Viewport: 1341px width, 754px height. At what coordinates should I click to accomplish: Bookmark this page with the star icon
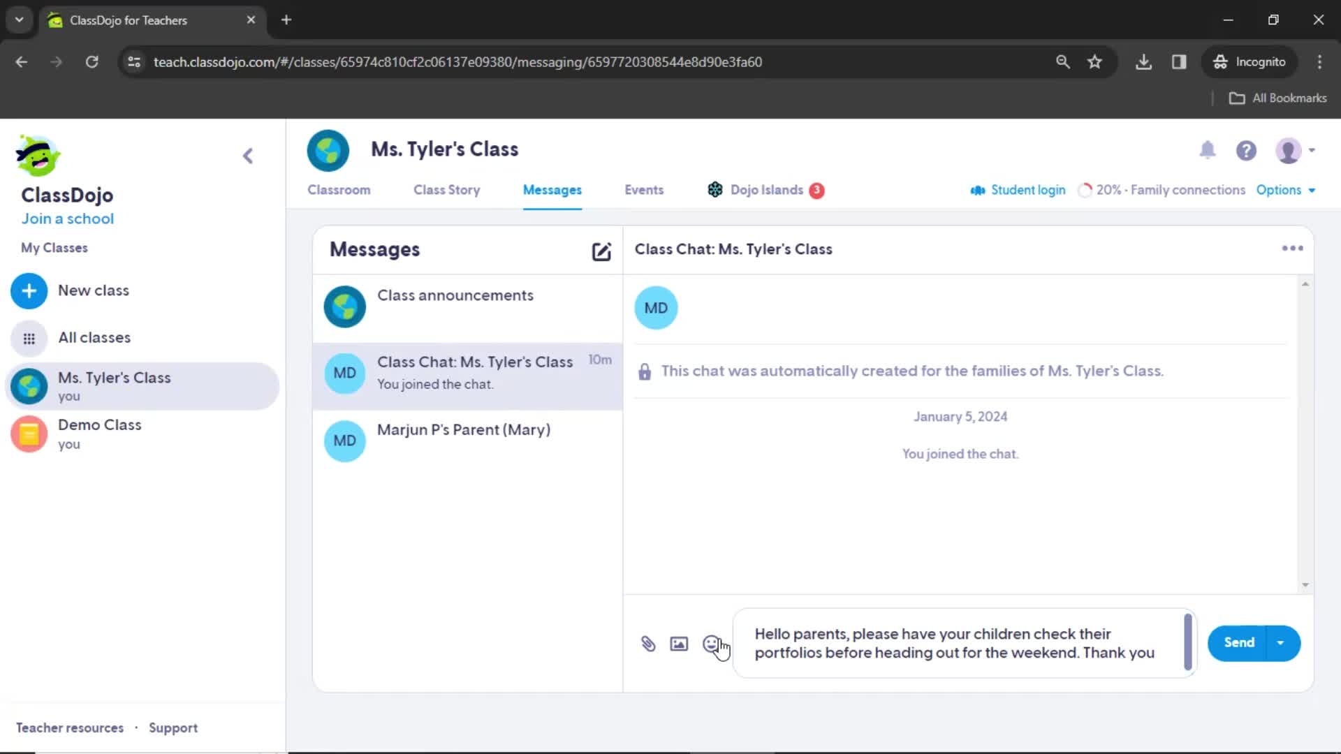coord(1094,62)
